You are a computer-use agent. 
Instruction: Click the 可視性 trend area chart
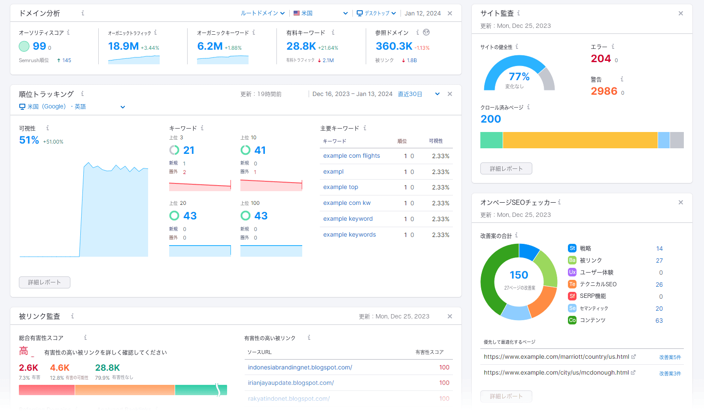point(84,210)
